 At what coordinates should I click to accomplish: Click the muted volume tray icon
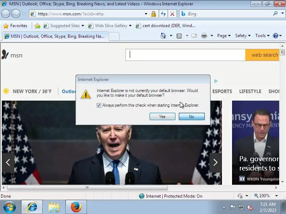click(x=250, y=207)
